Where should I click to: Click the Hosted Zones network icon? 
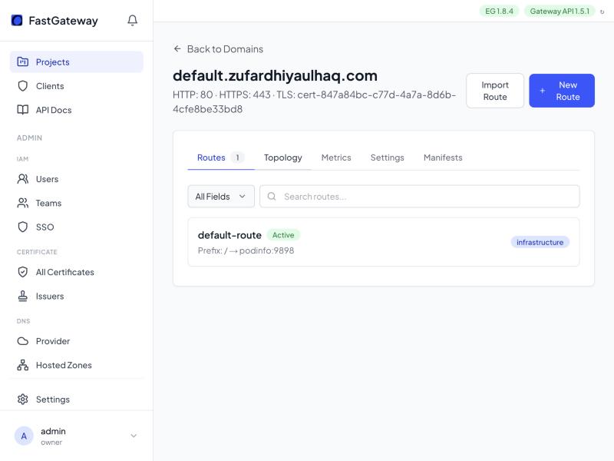(x=23, y=365)
